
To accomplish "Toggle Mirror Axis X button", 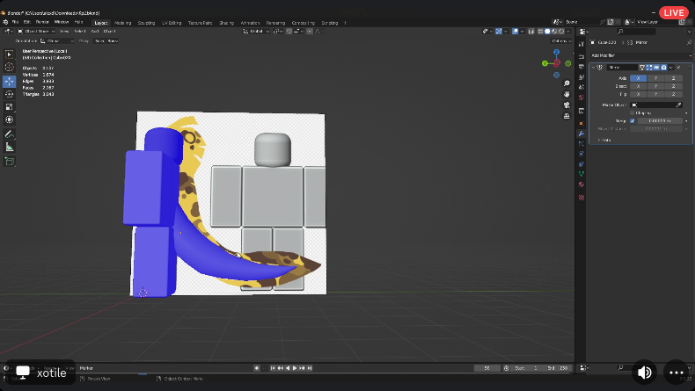I will (x=639, y=78).
